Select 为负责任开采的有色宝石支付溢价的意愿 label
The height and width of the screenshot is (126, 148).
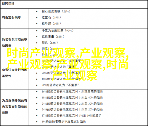point(15,106)
